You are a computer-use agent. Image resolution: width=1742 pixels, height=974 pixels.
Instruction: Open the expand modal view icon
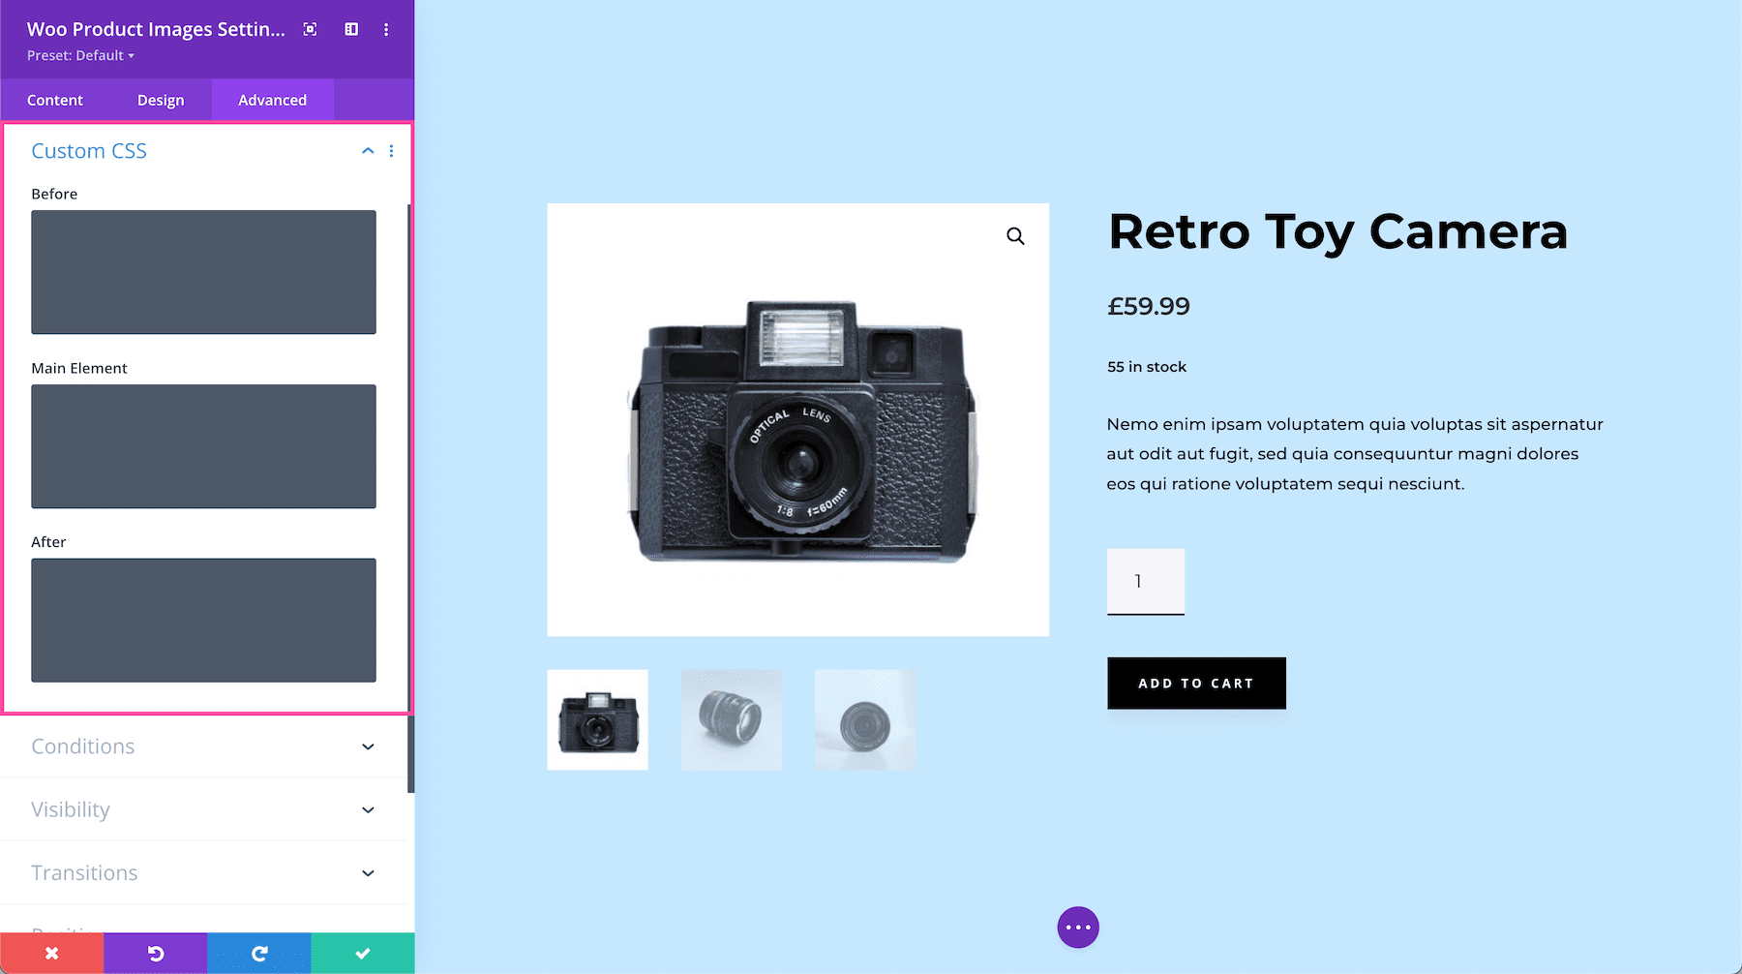tap(309, 29)
